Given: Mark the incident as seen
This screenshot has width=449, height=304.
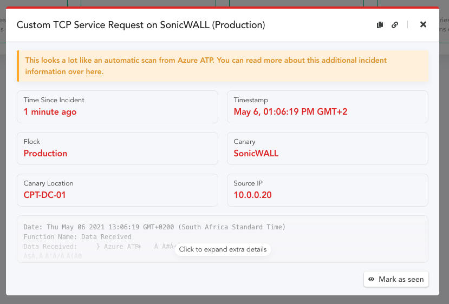Looking at the screenshot, I should [x=396, y=279].
